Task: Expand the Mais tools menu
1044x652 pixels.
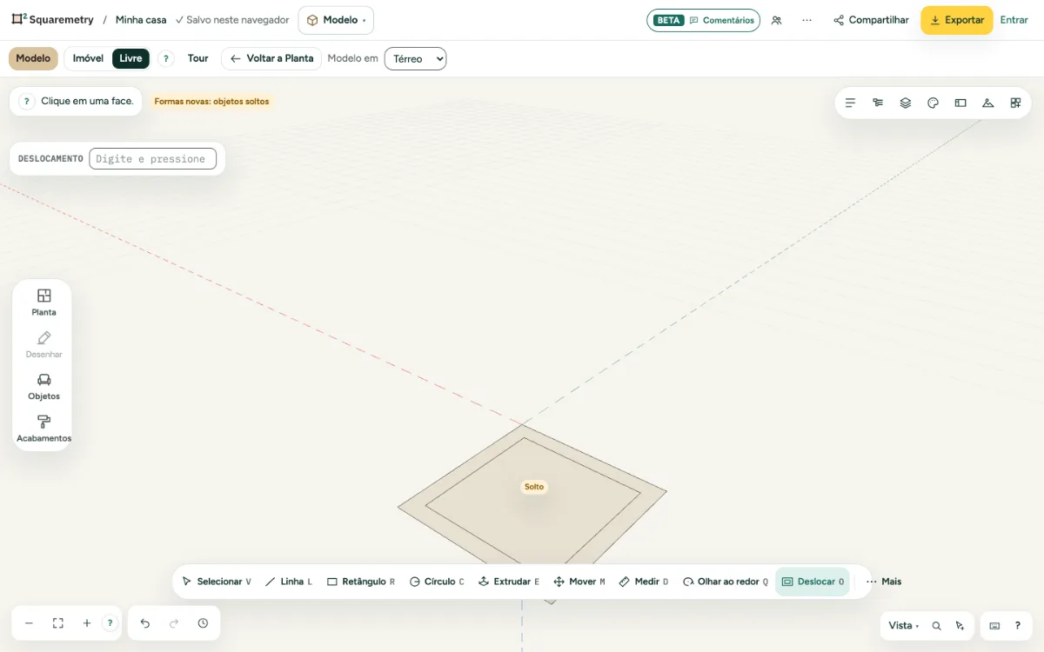Action: pyautogui.click(x=884, y=582)
